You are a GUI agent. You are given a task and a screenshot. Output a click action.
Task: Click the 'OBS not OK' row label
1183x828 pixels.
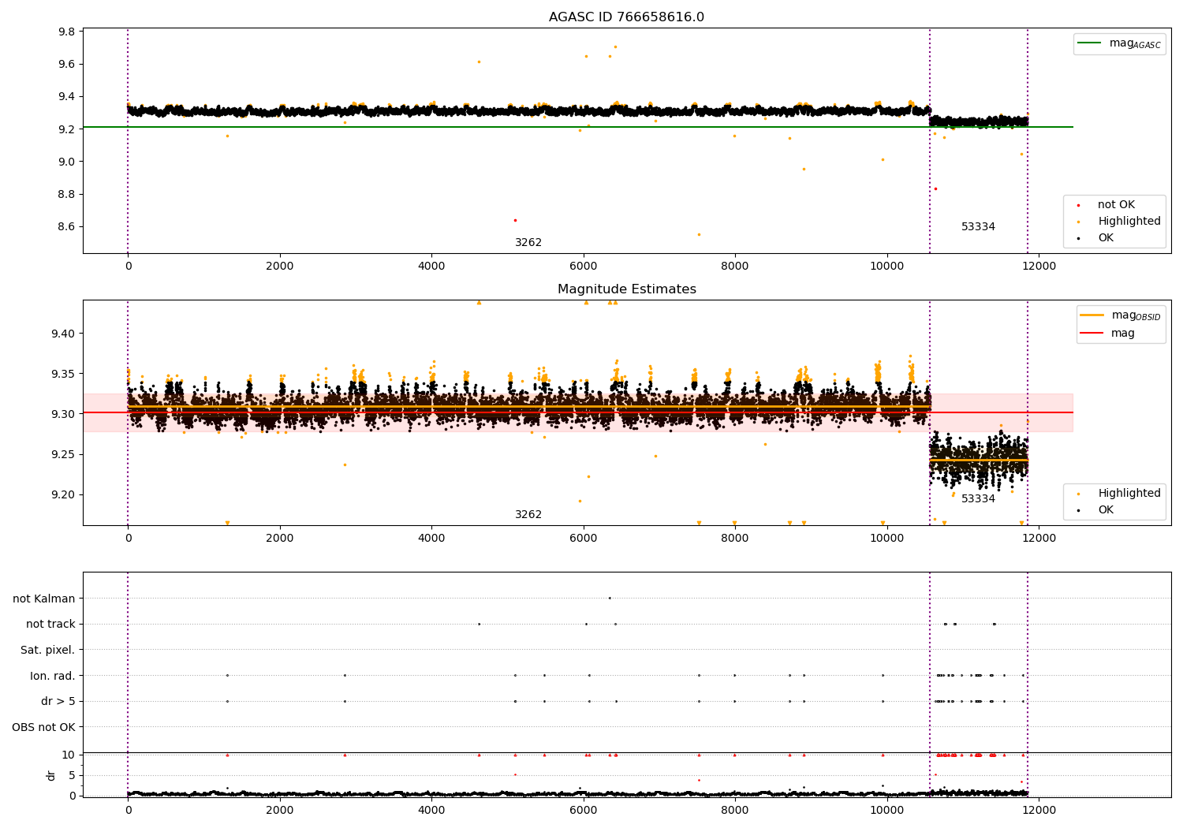[43, 727]
